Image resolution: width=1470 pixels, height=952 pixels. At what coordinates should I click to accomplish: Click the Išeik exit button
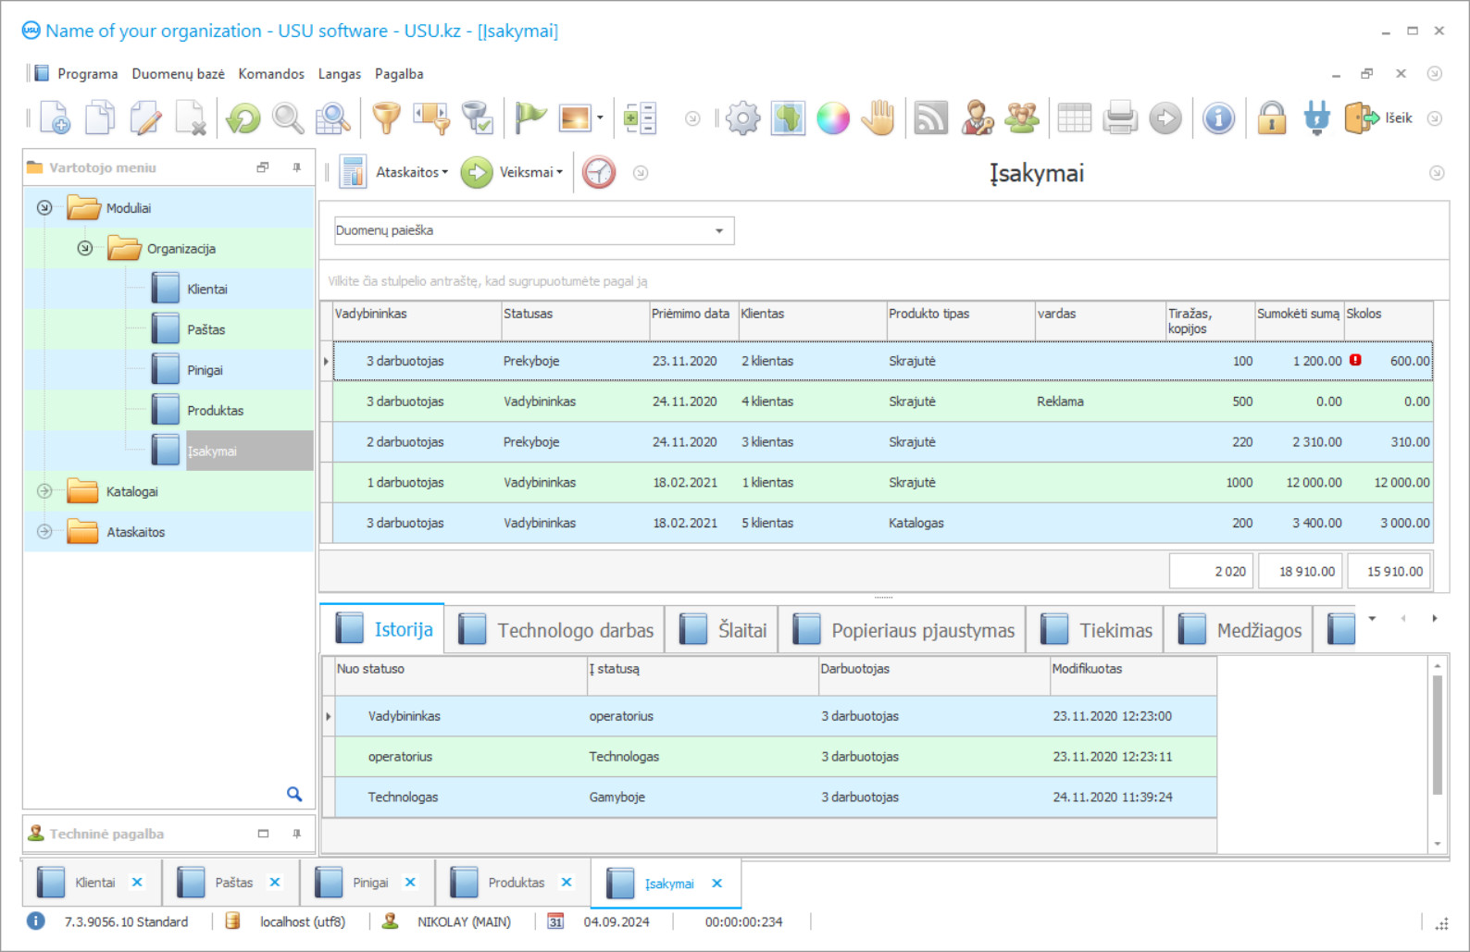click(1379, 118)
